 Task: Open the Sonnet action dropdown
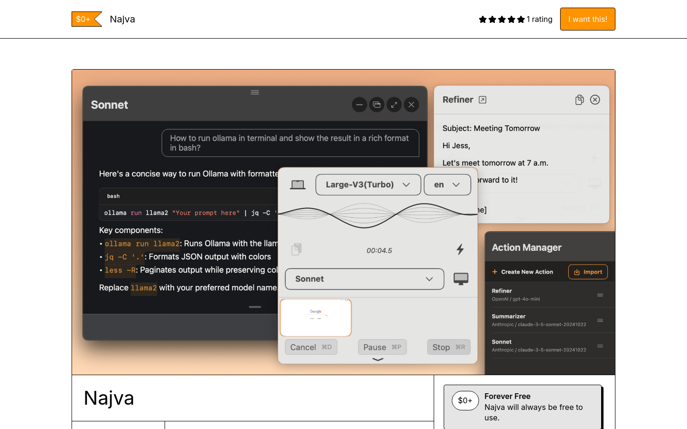pos(364,279)
